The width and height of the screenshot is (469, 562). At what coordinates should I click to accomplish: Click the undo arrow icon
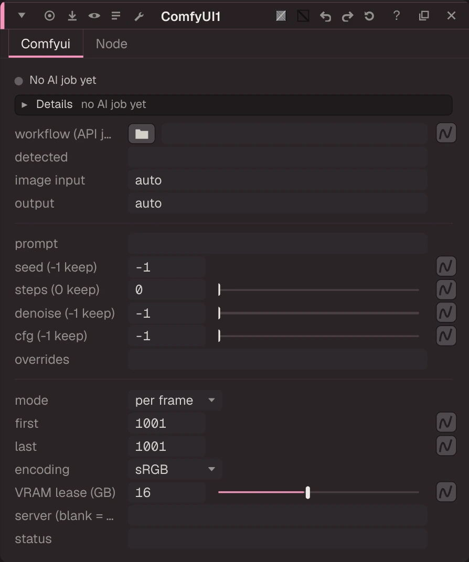tap(325, 16)
